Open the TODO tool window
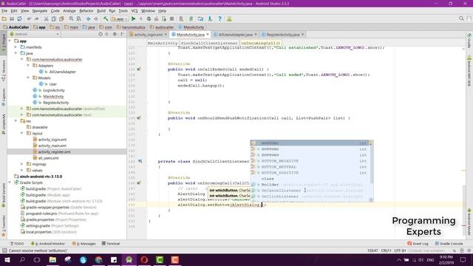473x266 pixels. (17, 244)
